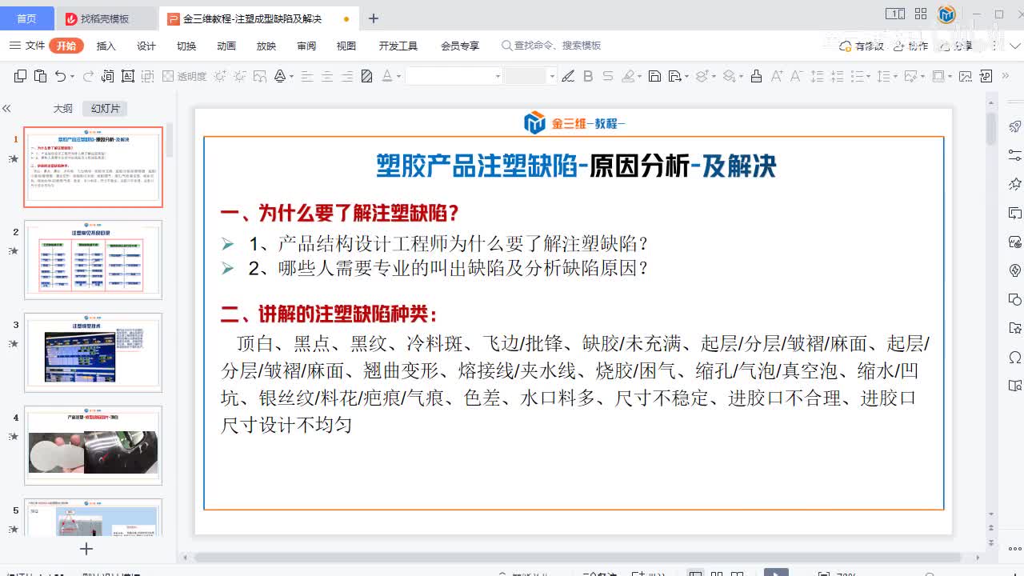Switch to the 设计 design tab
The width and height of the screenshot is (1024, 576).
click(x=146, y=46)
